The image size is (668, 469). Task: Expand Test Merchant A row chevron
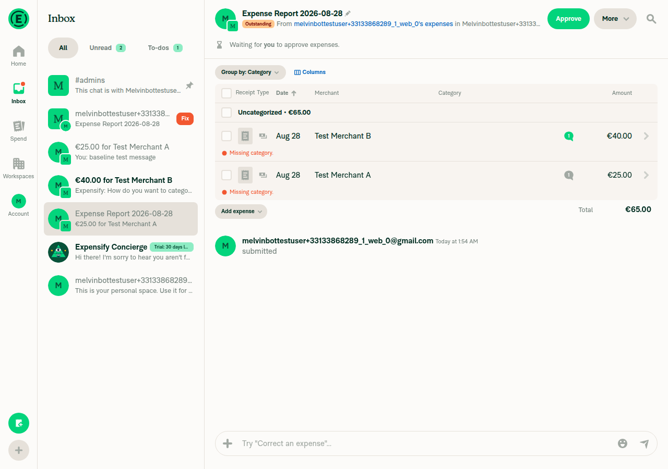[647, 175]
